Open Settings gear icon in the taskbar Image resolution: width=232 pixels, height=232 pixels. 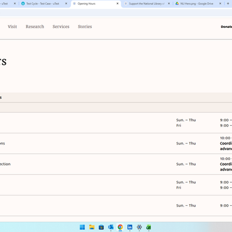139,227
